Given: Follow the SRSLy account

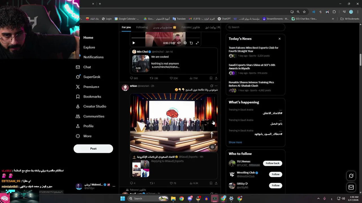Looking at the screenshot, I should tap(276, 185).
